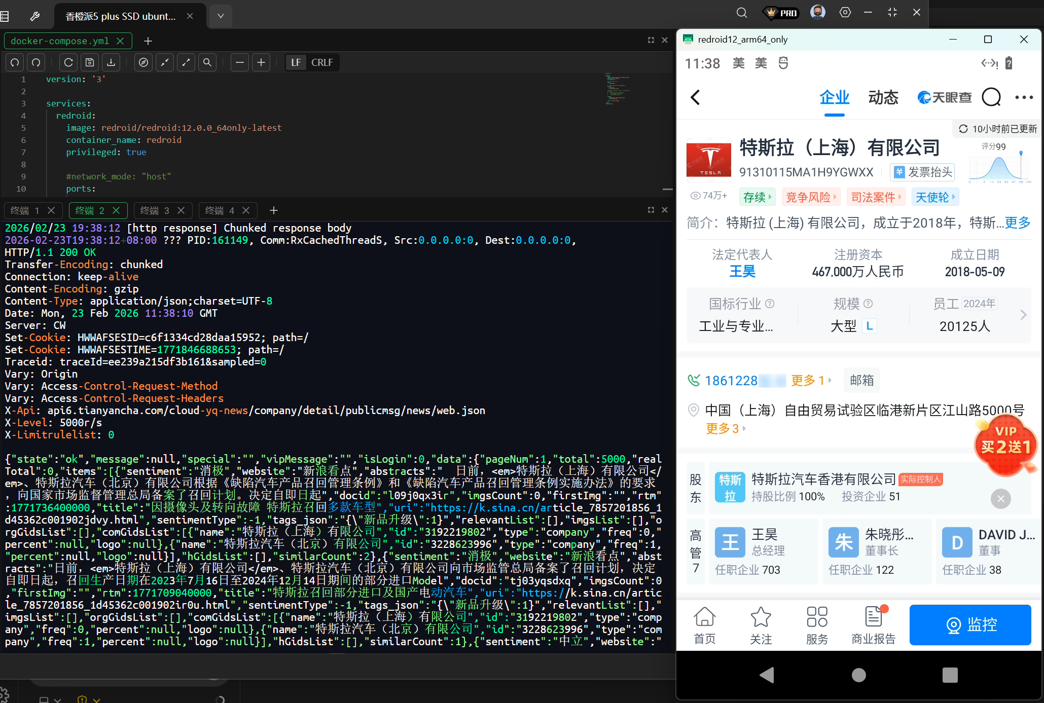Open executive card 朱晓彤 董事长

pos(877,551)
